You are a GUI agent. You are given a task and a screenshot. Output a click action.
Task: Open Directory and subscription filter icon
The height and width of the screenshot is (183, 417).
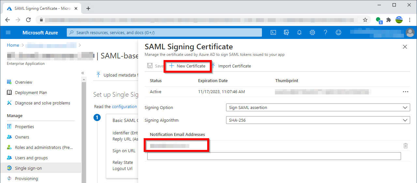(x=287, y=32)
